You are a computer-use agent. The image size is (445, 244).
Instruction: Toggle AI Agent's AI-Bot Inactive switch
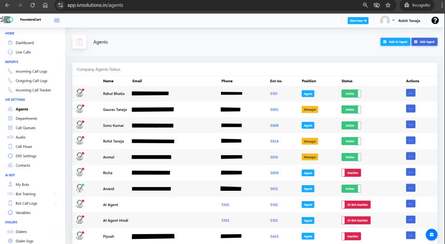pos(356,205)
